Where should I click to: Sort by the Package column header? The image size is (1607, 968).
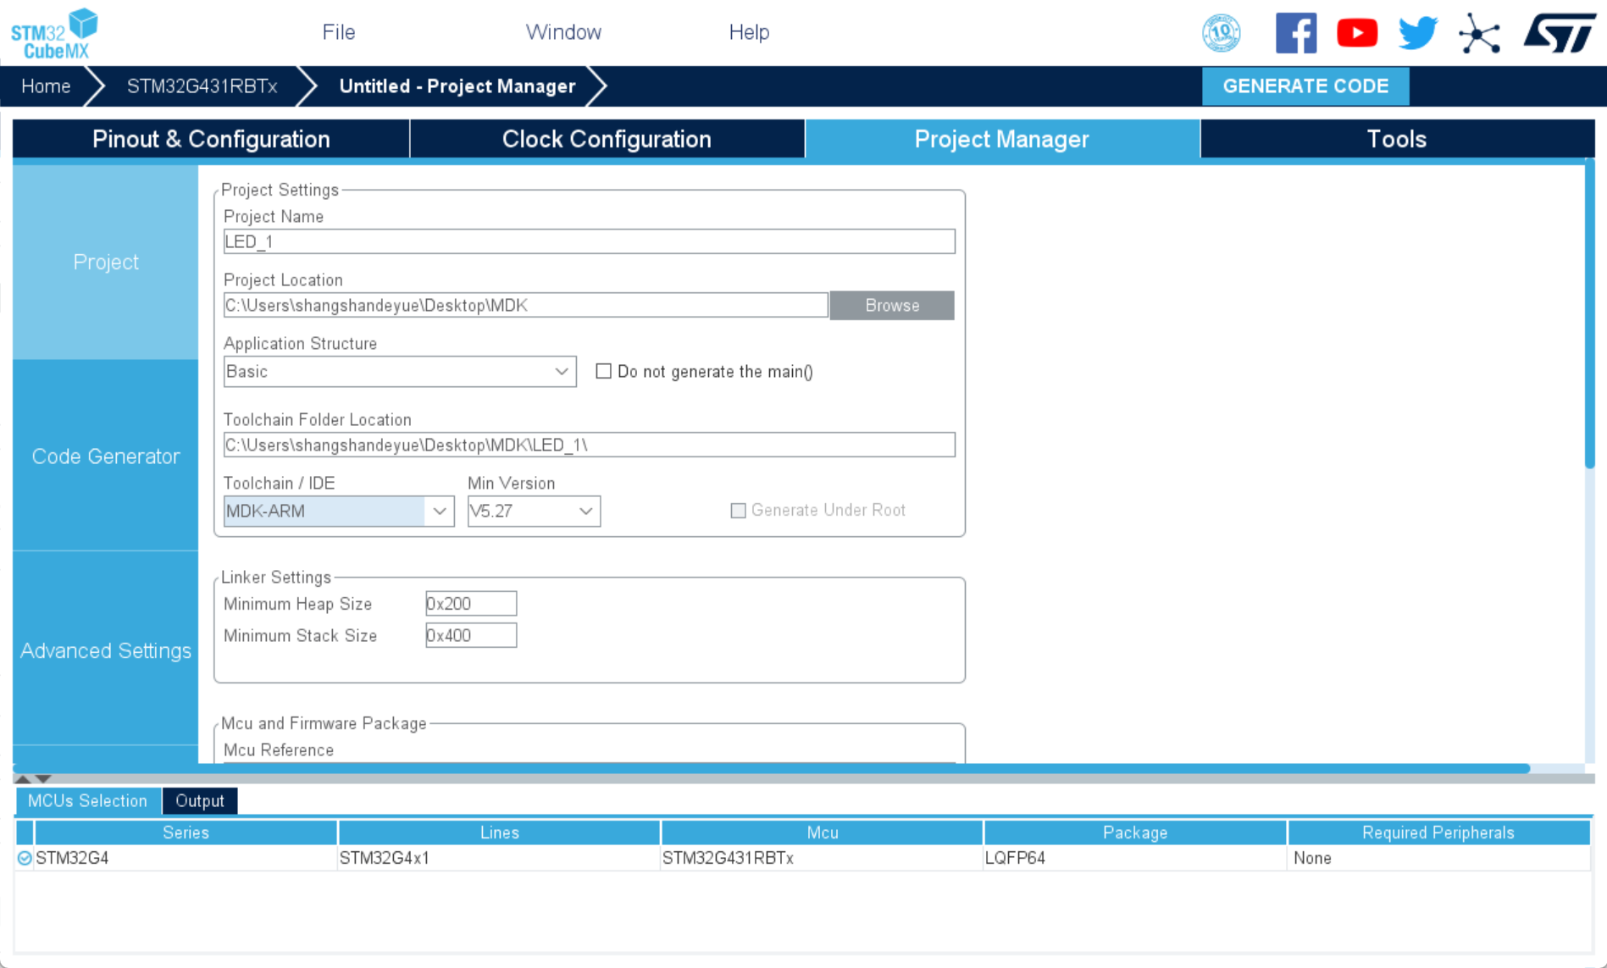(1135, 832)
